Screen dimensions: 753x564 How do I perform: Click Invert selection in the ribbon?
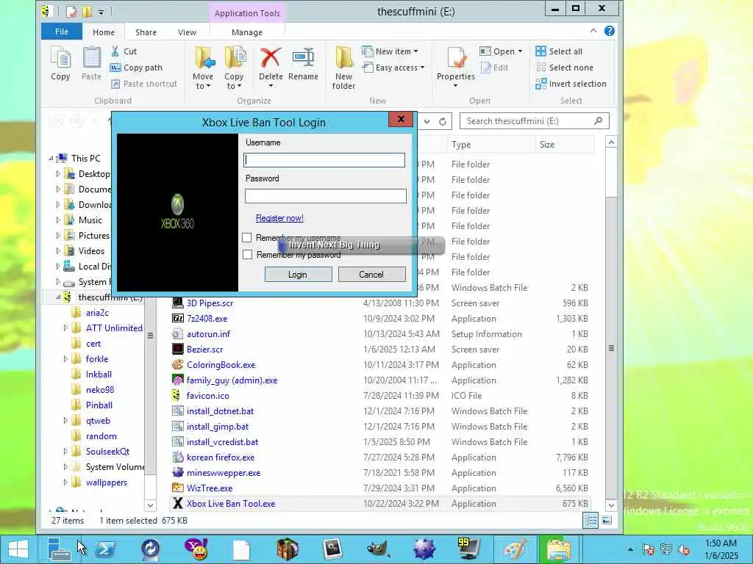(571, 84)
